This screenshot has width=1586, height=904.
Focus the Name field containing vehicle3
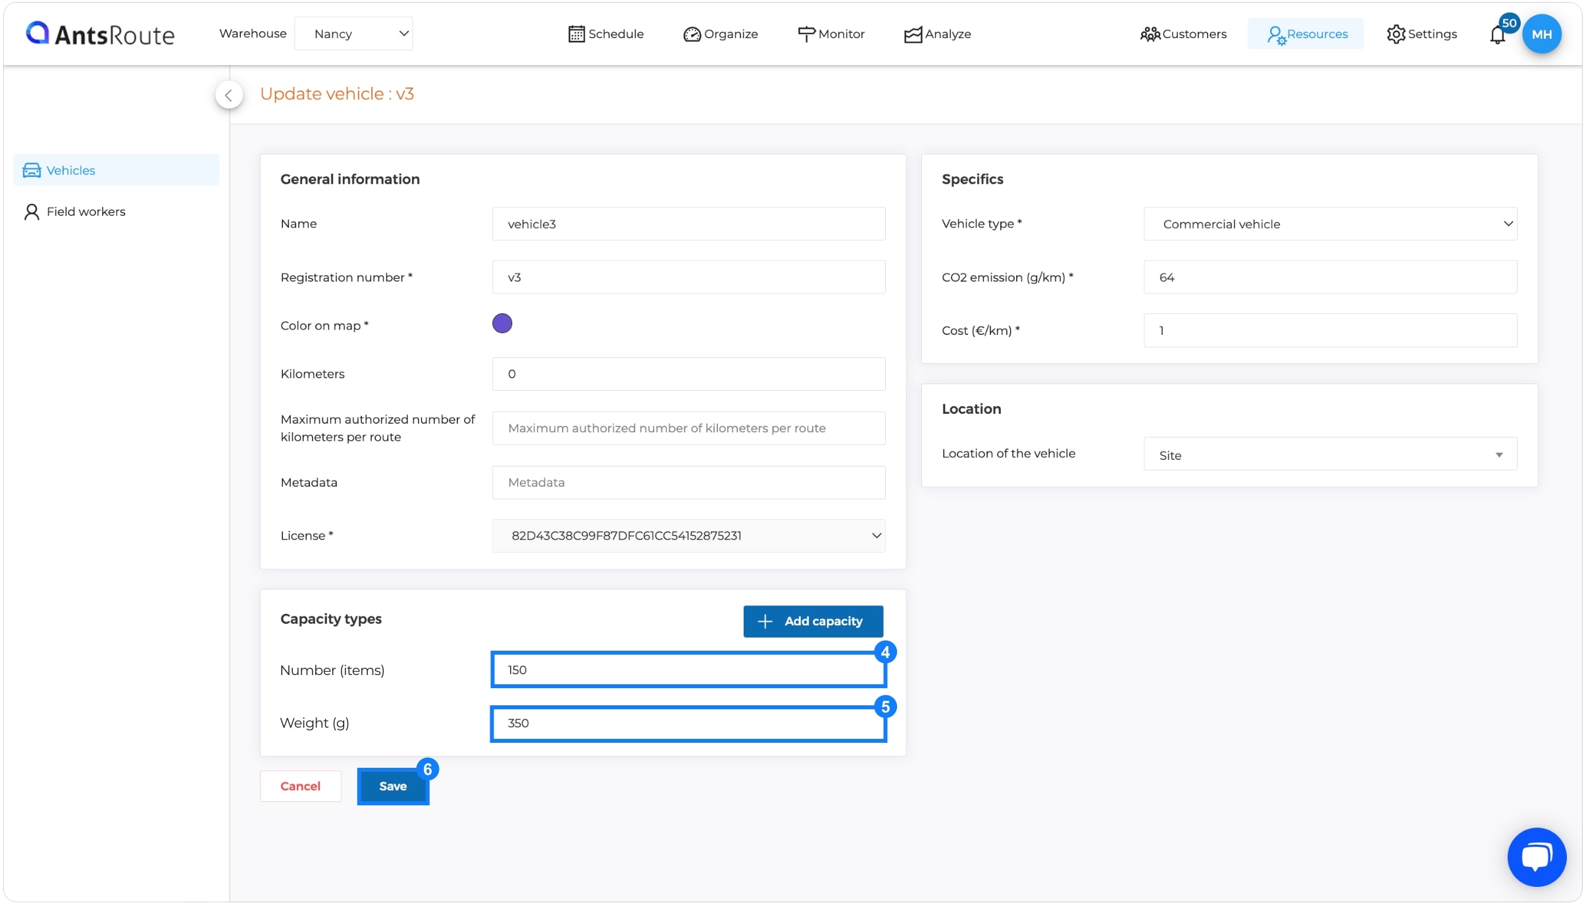pos(688,224)
